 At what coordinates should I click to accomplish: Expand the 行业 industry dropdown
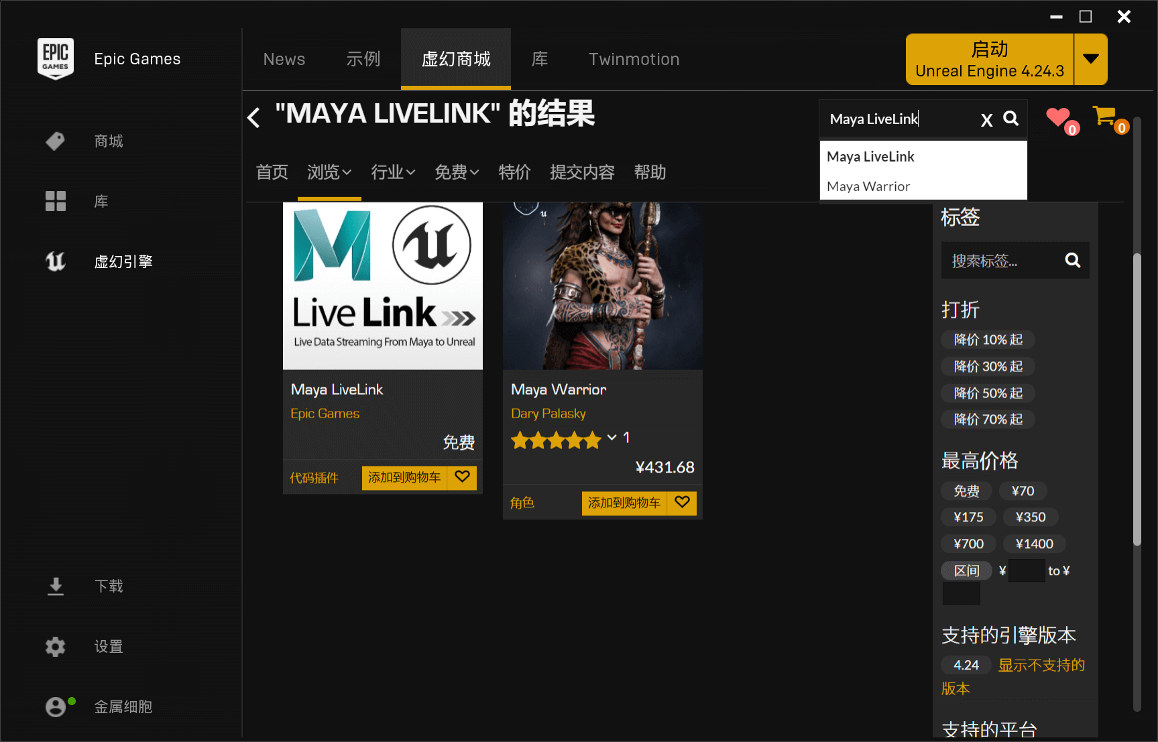click(x=394, y=172)
